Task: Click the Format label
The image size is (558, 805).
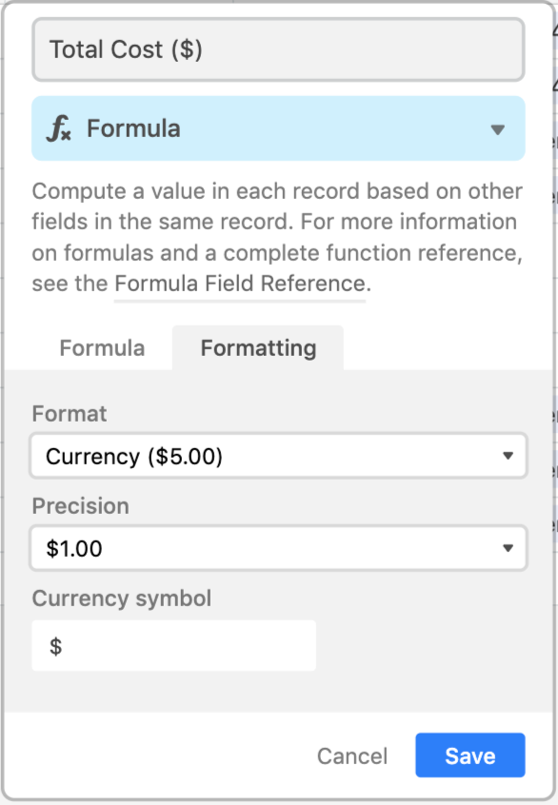Action: (x=70, y=414)
